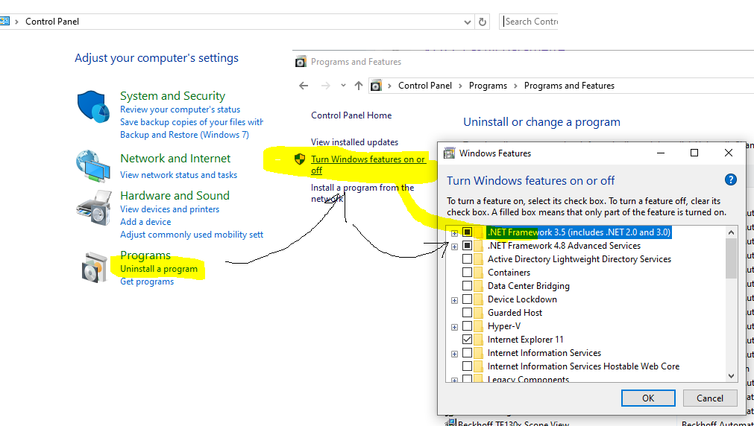Click Uninstall a program link

click(x=159, y=269)
